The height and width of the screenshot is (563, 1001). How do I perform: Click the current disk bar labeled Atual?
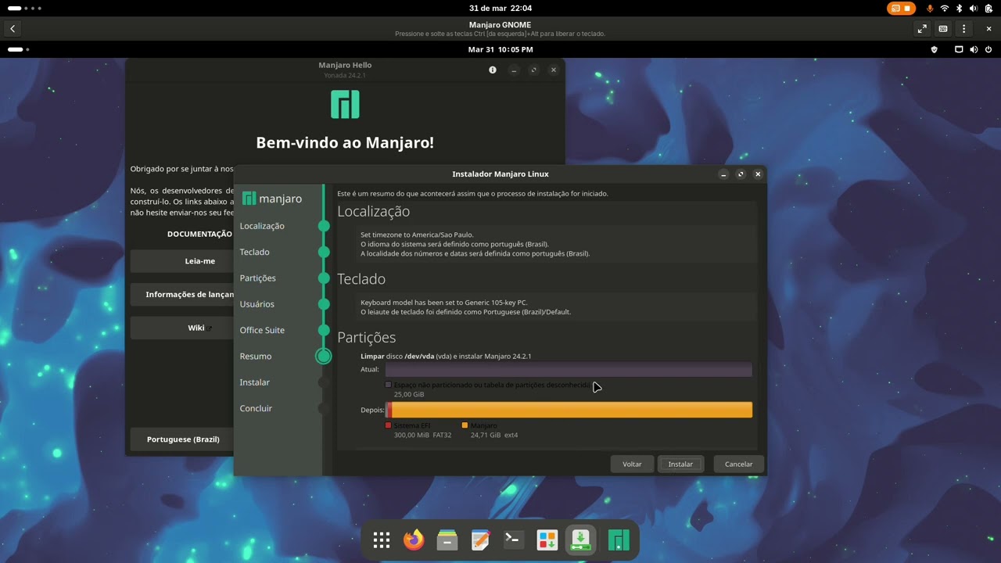pos(569,369)
